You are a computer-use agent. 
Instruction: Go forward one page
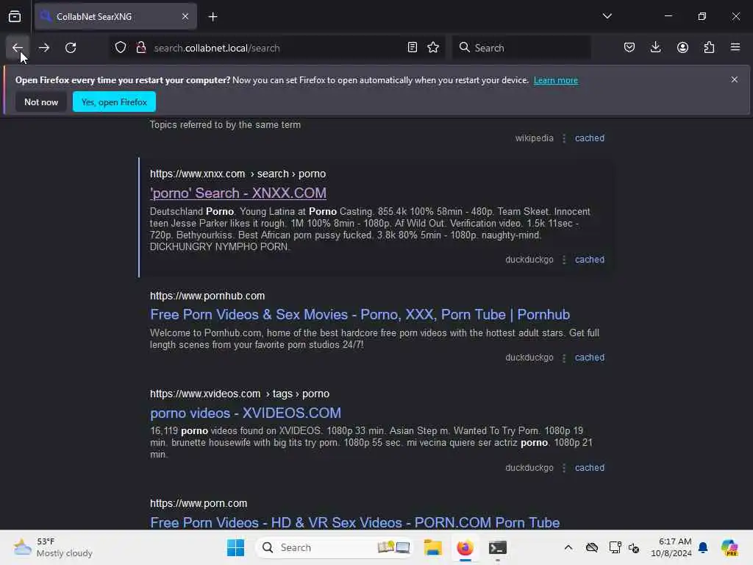(43, 48)
